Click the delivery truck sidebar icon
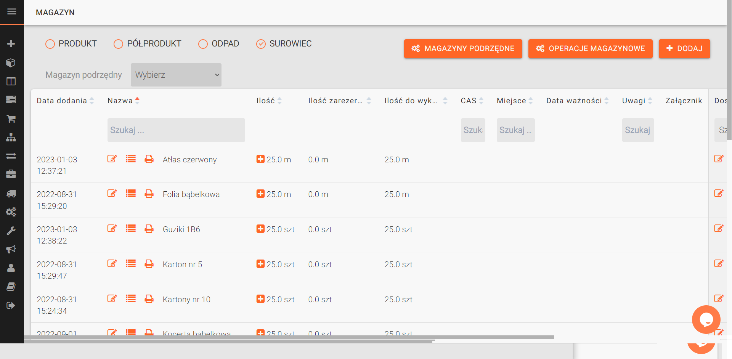The image size is (732, 359). point(11,194)
